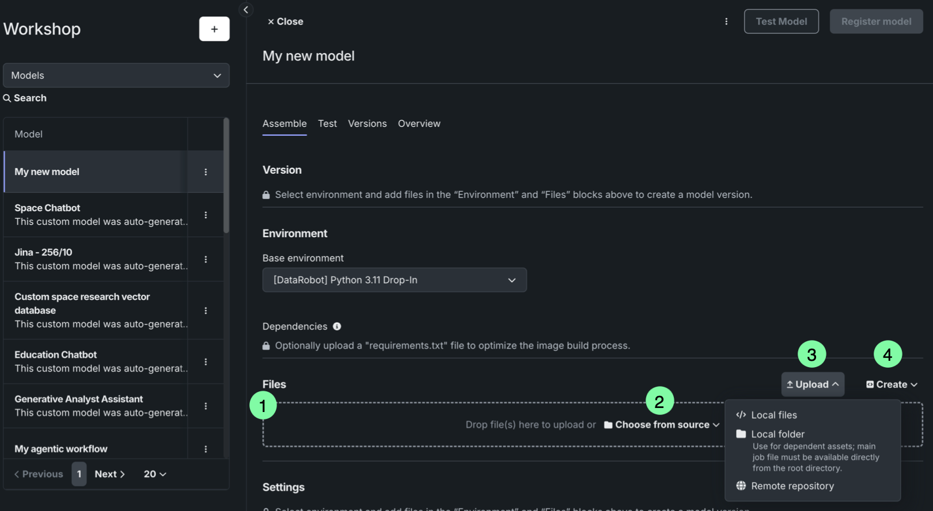Open the kebab menu for Education Chatbot
Viewport: 933px width, 511px height.
click(x=206, y=362)
